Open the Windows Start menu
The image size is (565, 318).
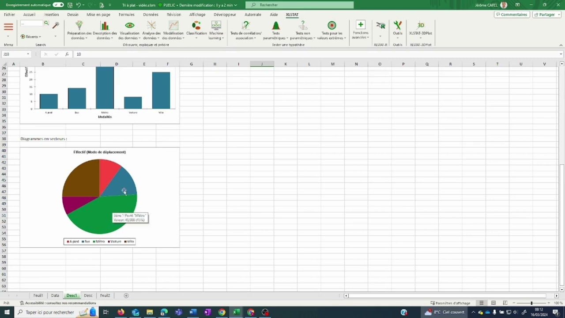click(7, 312)
